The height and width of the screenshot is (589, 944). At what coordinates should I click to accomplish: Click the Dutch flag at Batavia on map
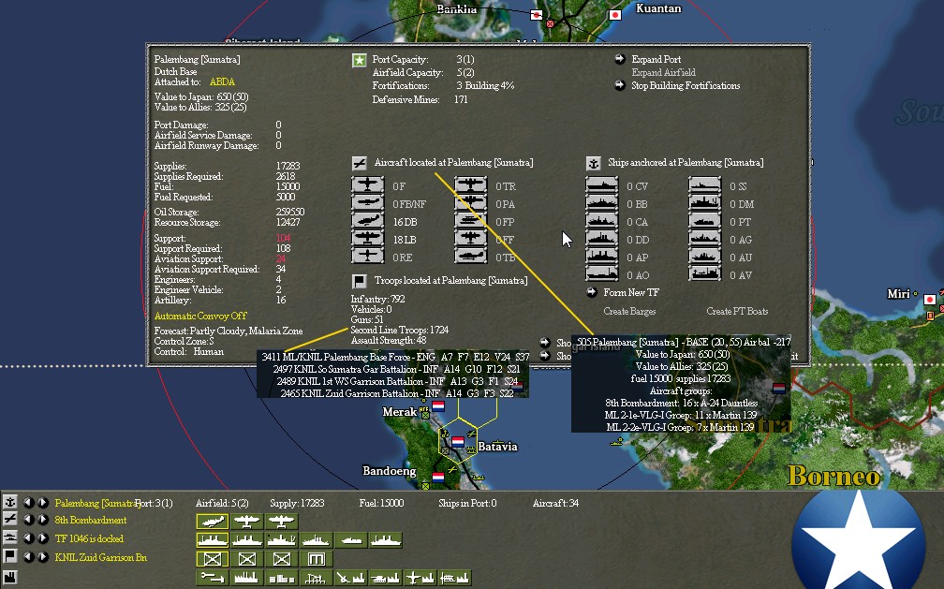point(458,442)
